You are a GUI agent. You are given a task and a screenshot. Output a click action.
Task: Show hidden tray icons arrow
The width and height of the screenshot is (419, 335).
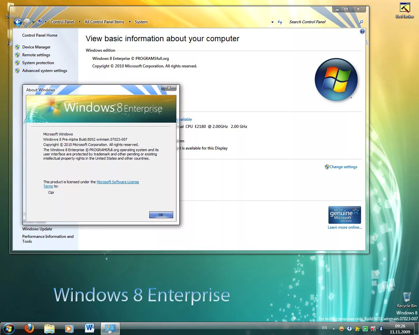(x=334, y=329)
